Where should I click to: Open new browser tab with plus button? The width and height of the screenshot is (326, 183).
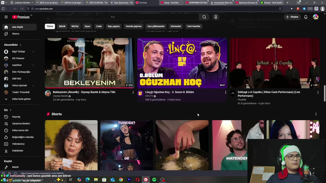click(x=288, y=3)
